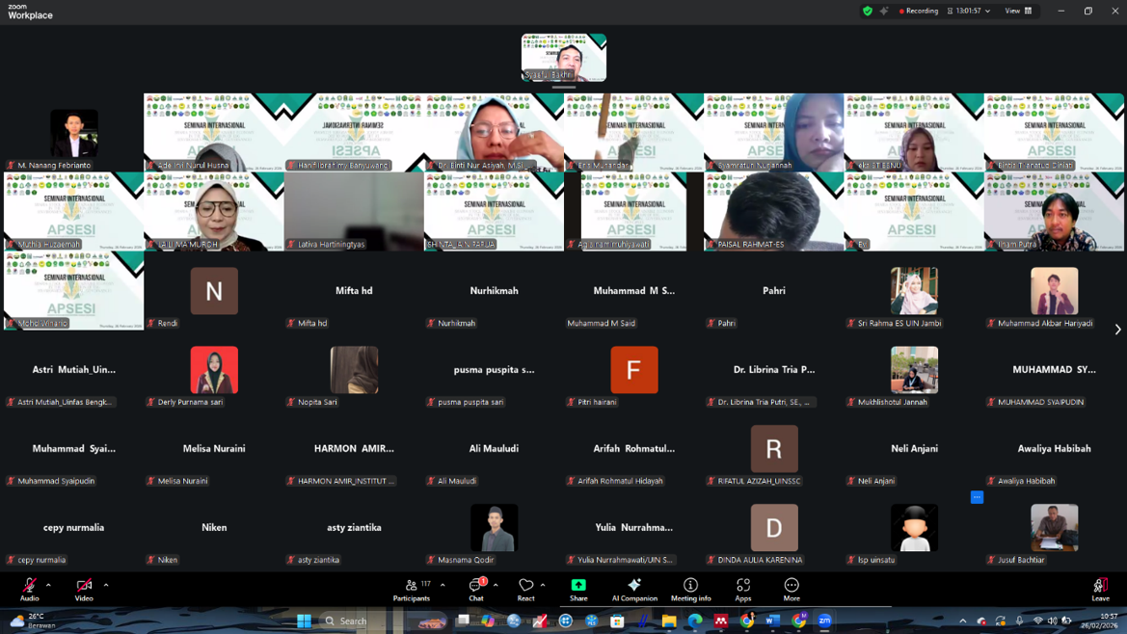Open the Participants panel
This screenshot has width=1127, height=634.
[412, 589]
